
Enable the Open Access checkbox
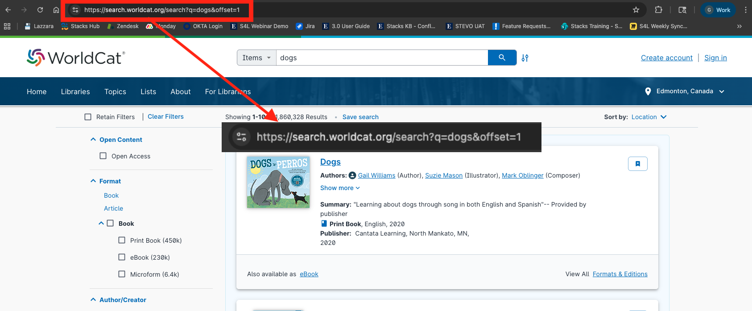click(103, 156)
